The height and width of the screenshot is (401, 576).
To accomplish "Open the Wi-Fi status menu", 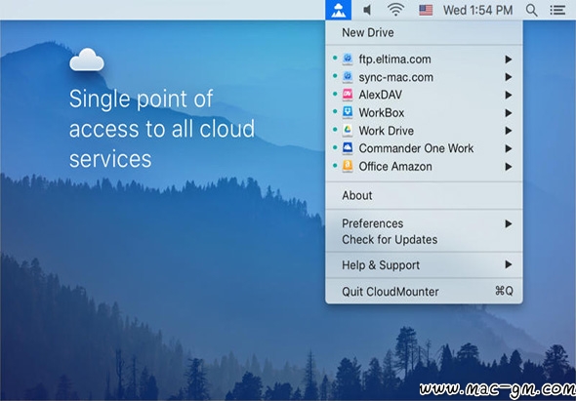I will 396,10.
